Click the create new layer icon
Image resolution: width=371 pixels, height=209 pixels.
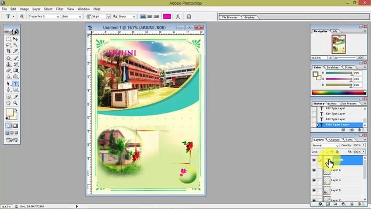352,204
